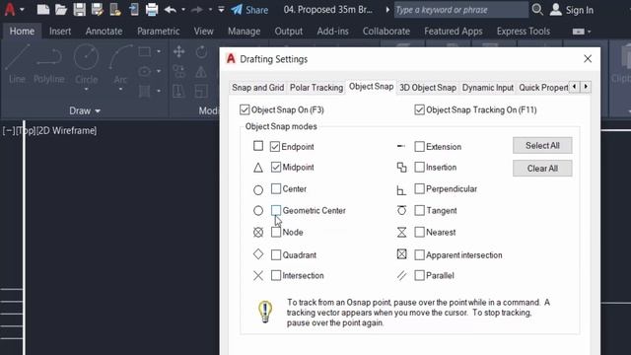
Task: Toggle Object Snap Tracking On (F11)
Action: pyautogui.click(x=419, y=109)
